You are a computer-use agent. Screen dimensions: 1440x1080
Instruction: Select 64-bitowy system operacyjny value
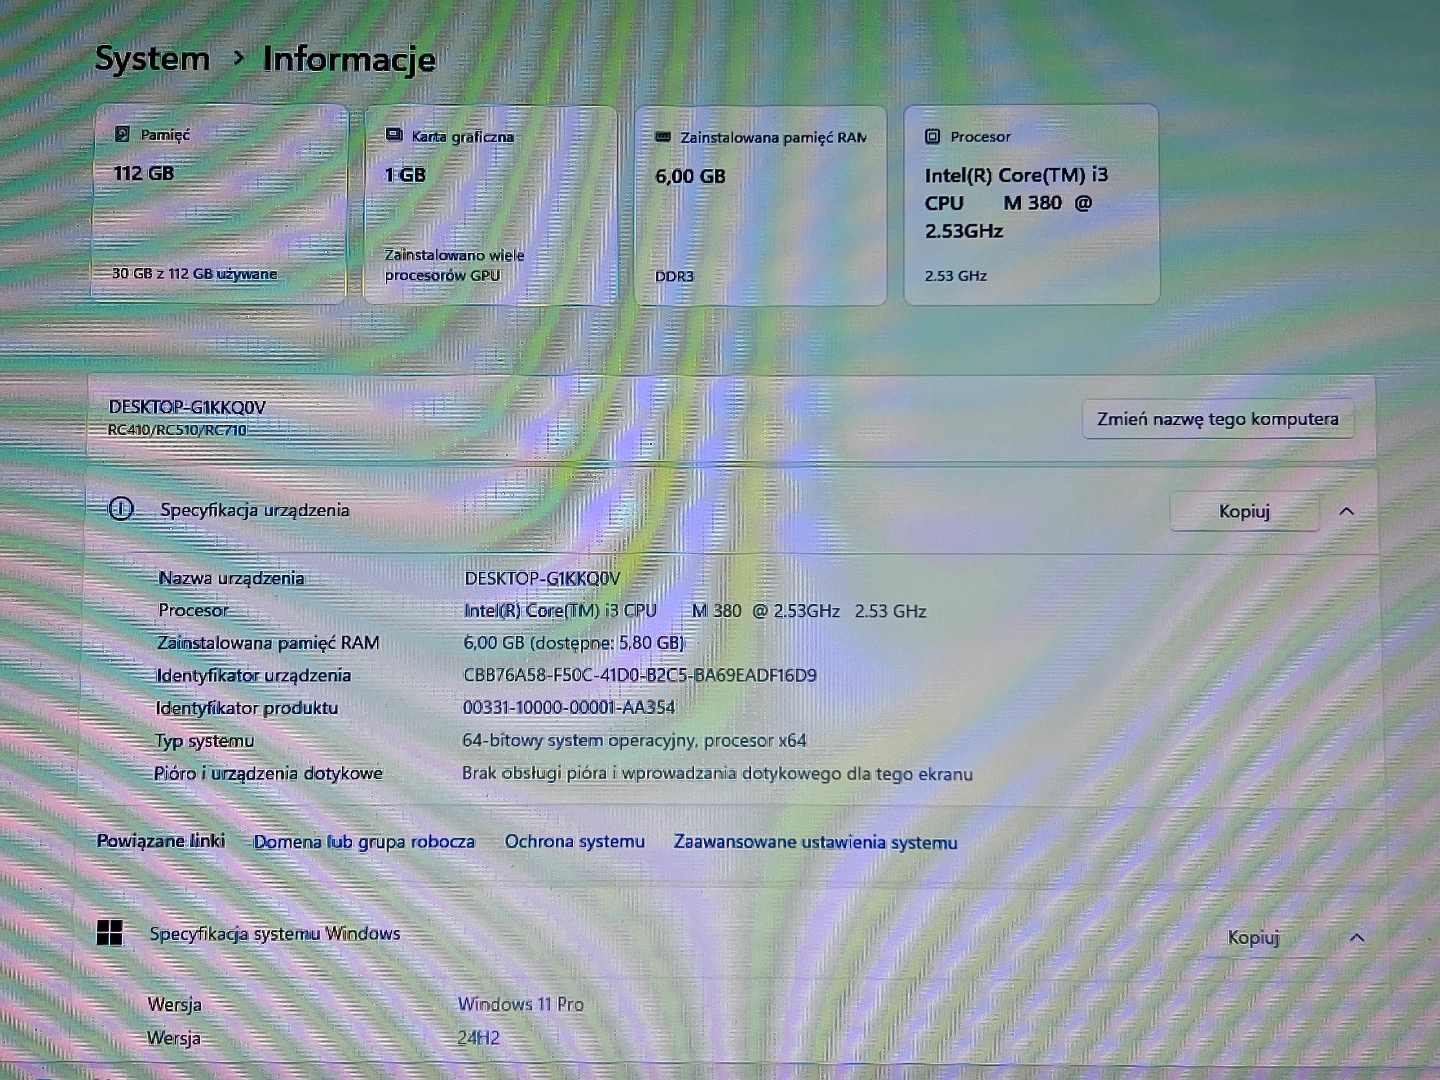point(634,740)
